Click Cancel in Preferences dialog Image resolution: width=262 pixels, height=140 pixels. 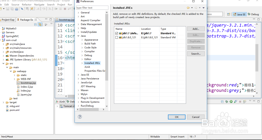[x=196, y=117]
